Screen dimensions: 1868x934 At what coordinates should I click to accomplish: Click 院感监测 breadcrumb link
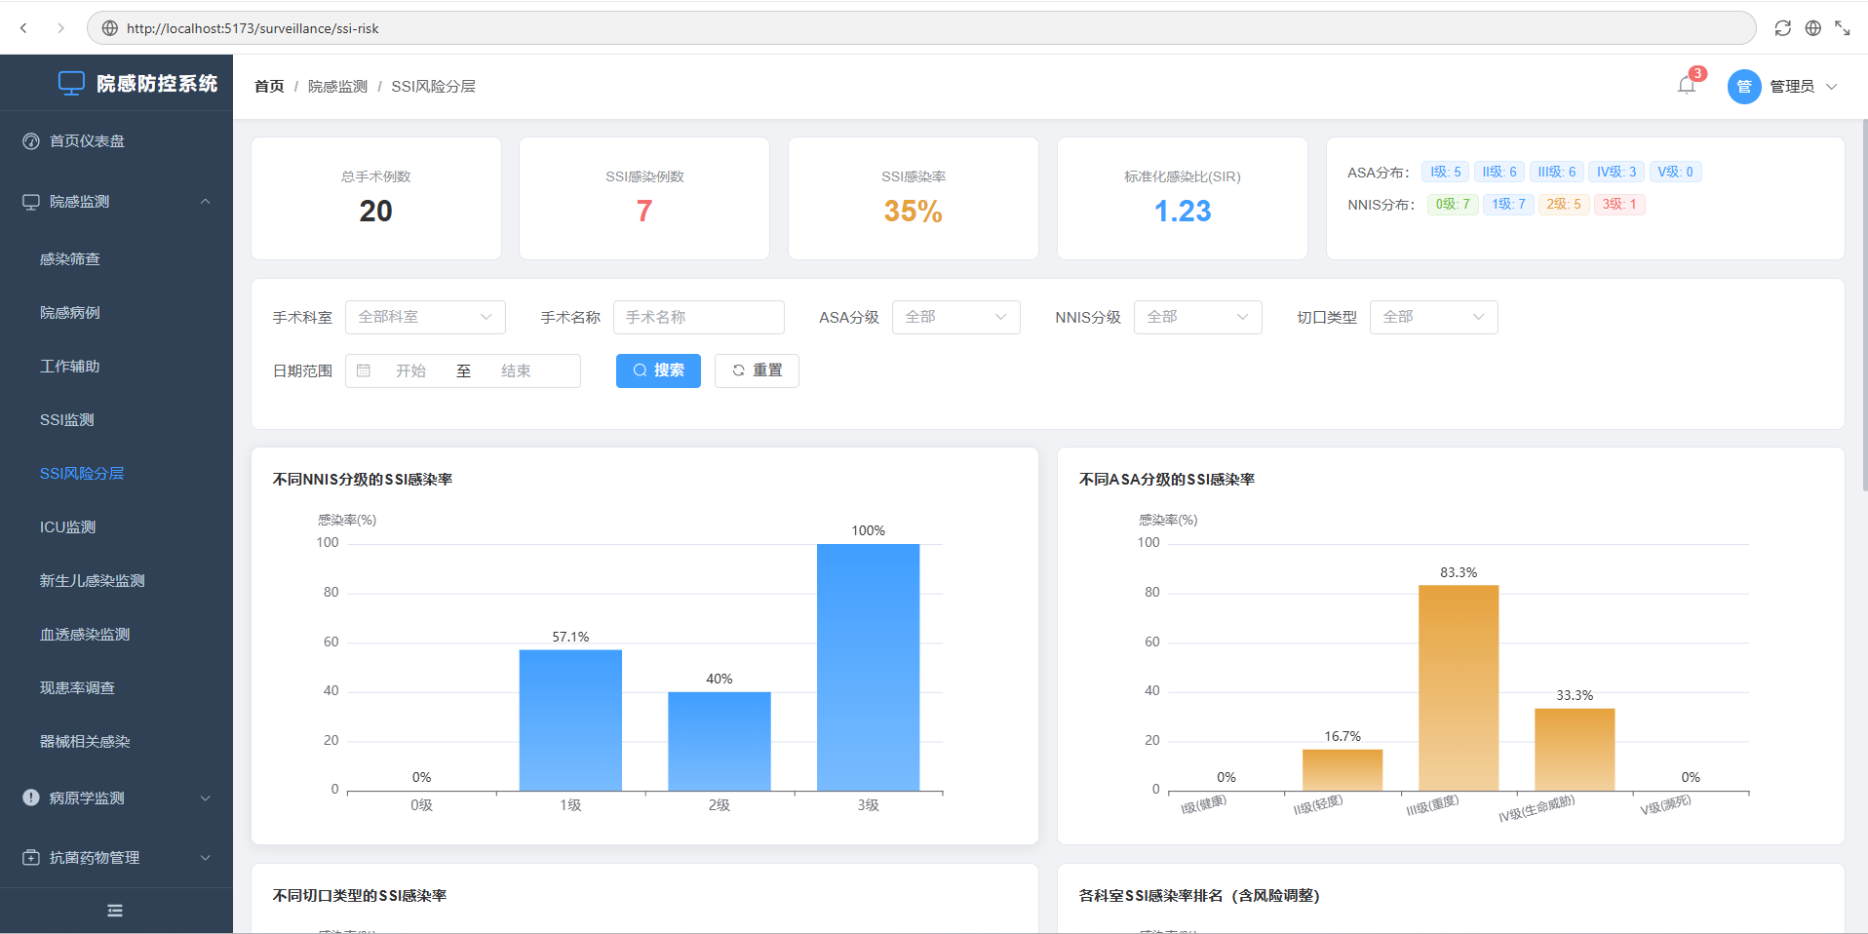[337, 87]
